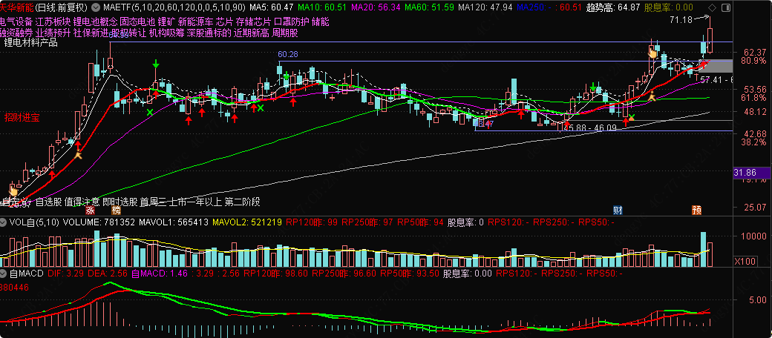Click the 招财进宝 indicator label
The image size is (772, 338).
pos(22,117)
